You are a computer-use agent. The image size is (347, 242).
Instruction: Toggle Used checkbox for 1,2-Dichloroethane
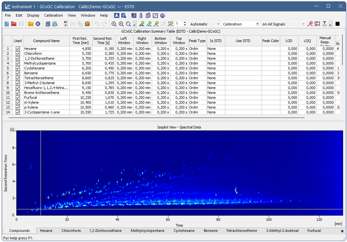18,58
